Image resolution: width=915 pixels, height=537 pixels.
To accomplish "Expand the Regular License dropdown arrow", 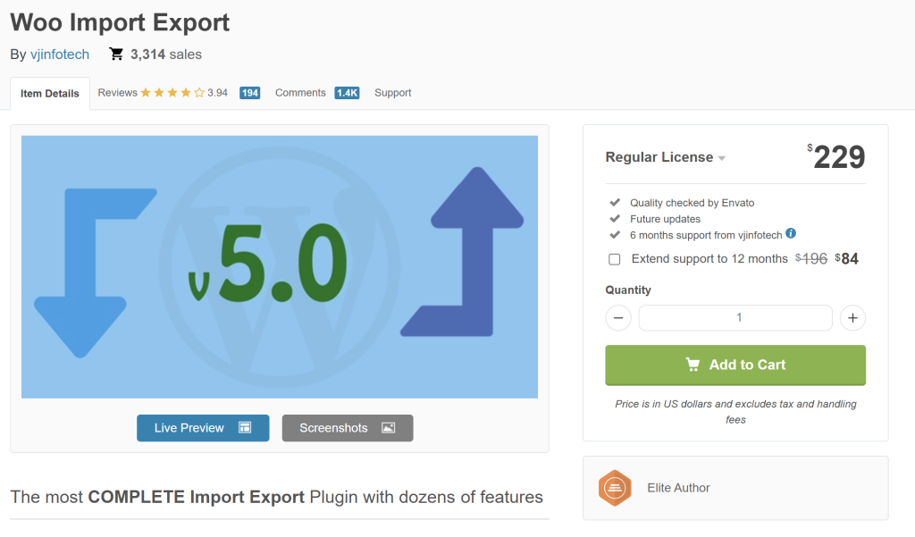I will (722, 158).
